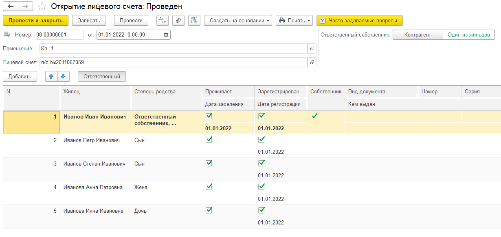Screen dimensions: 501x237
Task: Click the posted document status icon
Action: coord(7,34)
